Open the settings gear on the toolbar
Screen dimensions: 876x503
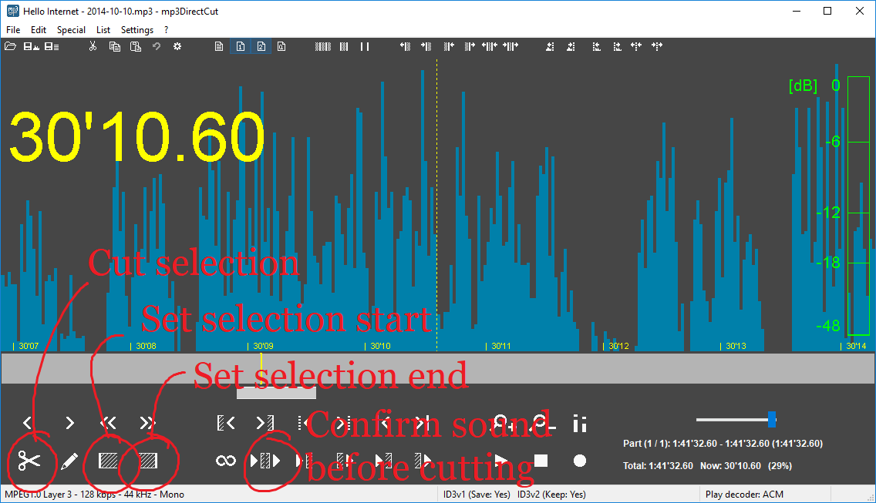(x=177, y=46)
